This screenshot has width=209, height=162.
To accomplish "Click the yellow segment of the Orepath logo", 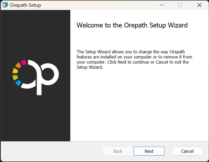I will pos(15,71).
